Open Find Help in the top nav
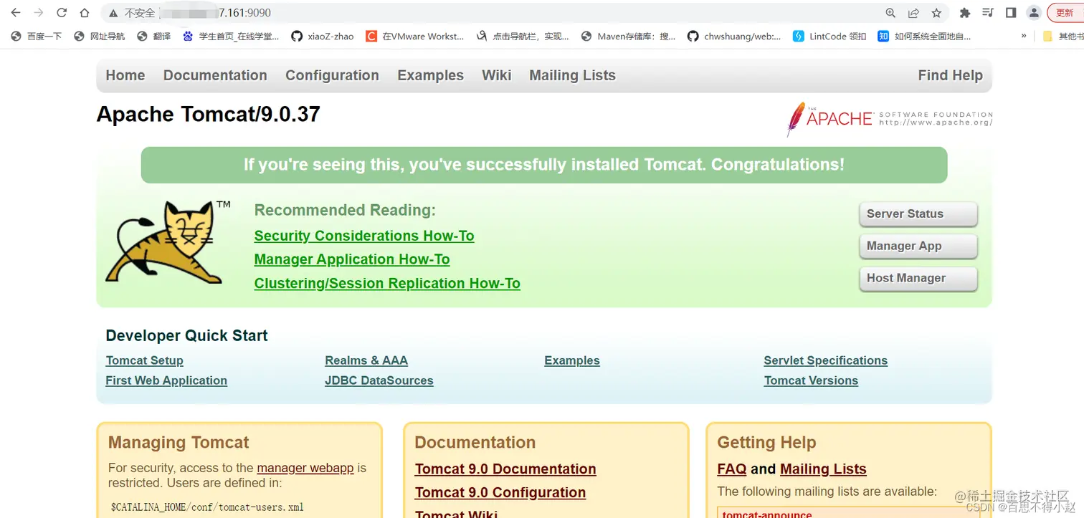The image size is (1084, 518). 951,75
